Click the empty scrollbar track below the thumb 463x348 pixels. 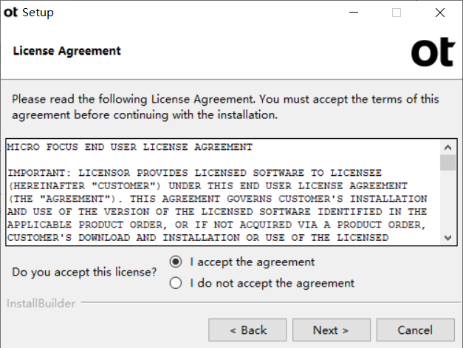coord(447,200)
